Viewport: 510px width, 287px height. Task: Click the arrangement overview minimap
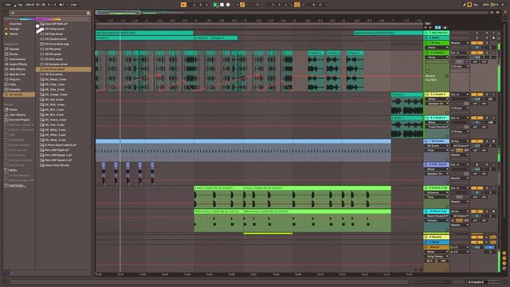[292, 13]
